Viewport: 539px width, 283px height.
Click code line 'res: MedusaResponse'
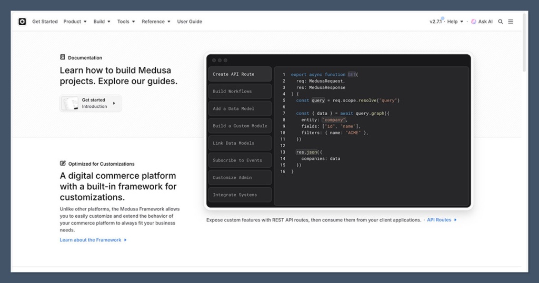coord(321,87)
